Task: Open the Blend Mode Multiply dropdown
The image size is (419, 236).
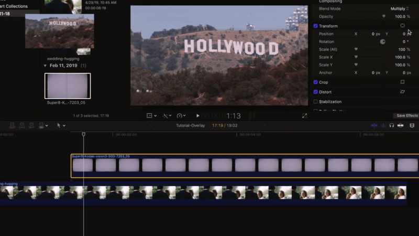Action: (400, 8)
